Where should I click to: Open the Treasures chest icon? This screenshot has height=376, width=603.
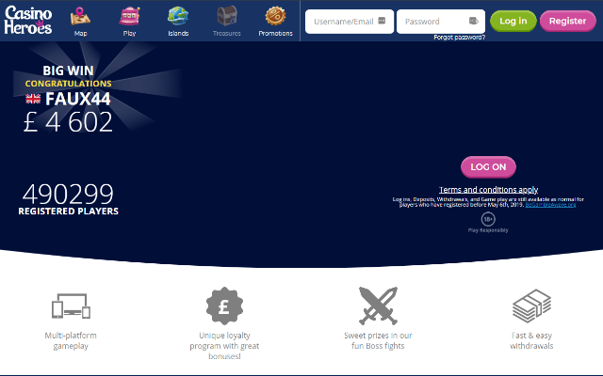tap(227, 16)
